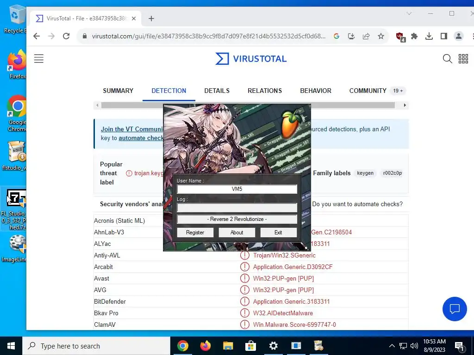Reload the VirusTotal page

tap(66, 36)
